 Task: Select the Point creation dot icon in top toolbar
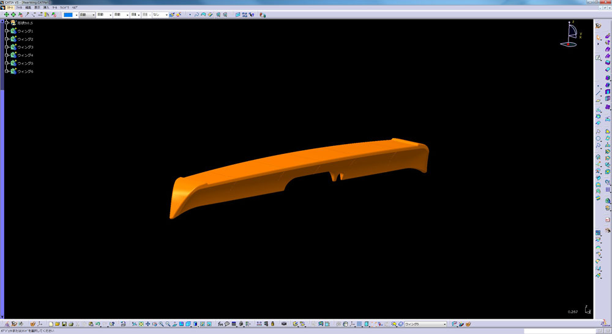click(190, 15)
